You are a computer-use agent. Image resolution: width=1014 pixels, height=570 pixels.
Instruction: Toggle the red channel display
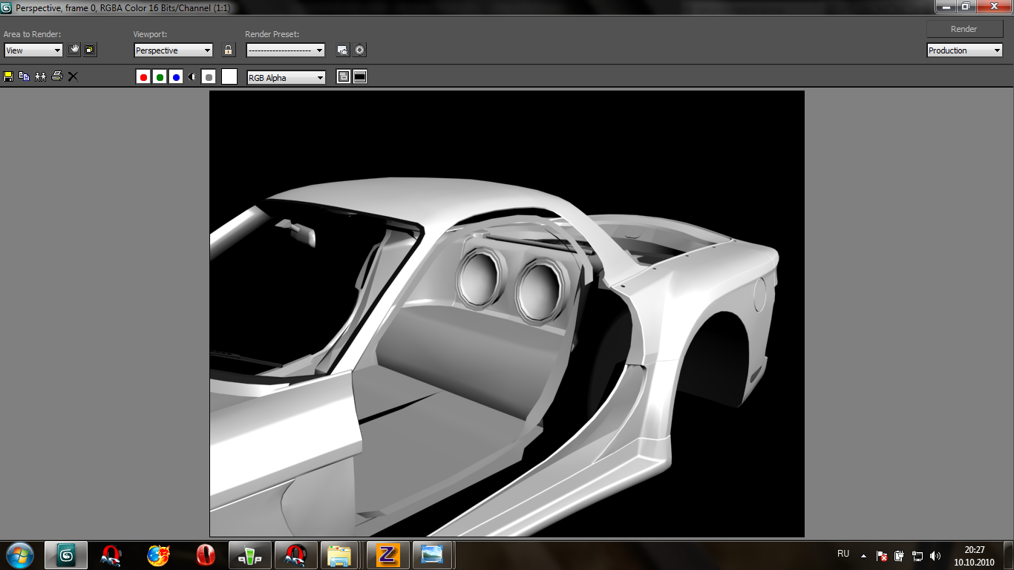143,77
